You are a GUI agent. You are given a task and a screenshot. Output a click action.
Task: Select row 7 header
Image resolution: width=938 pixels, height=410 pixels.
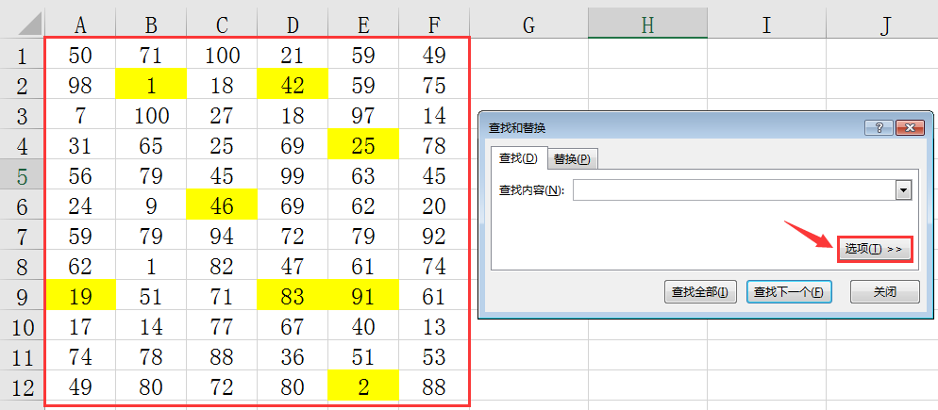tap(22, 237)
